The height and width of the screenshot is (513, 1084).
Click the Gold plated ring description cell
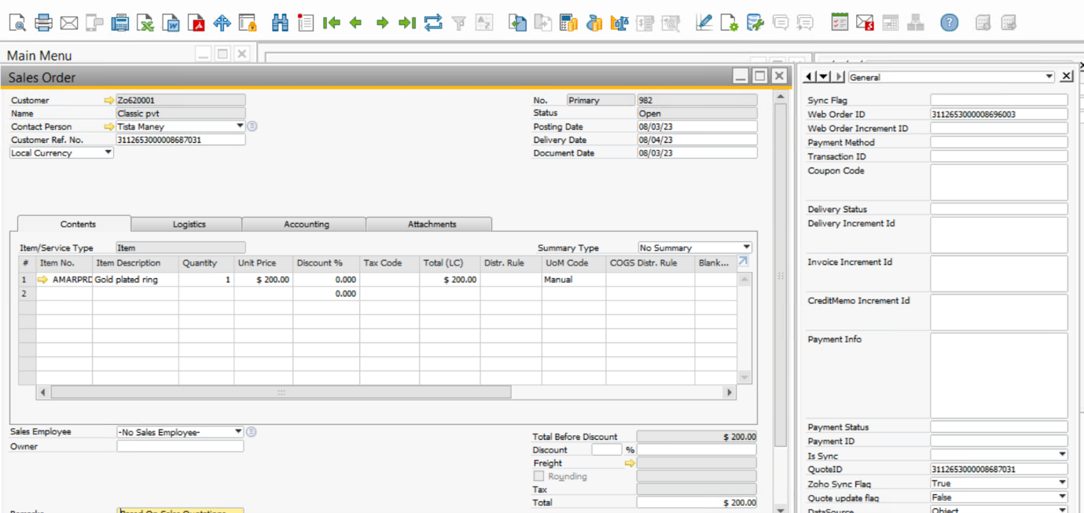[135, 280]
